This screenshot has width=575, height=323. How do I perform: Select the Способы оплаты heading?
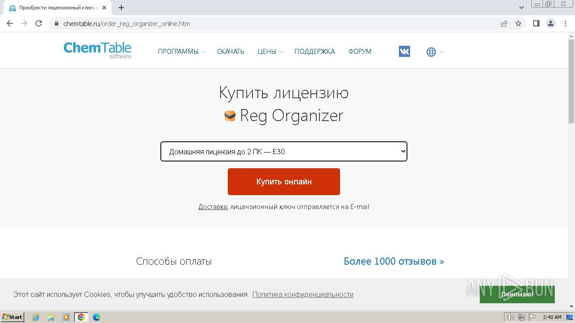point(174,261)
